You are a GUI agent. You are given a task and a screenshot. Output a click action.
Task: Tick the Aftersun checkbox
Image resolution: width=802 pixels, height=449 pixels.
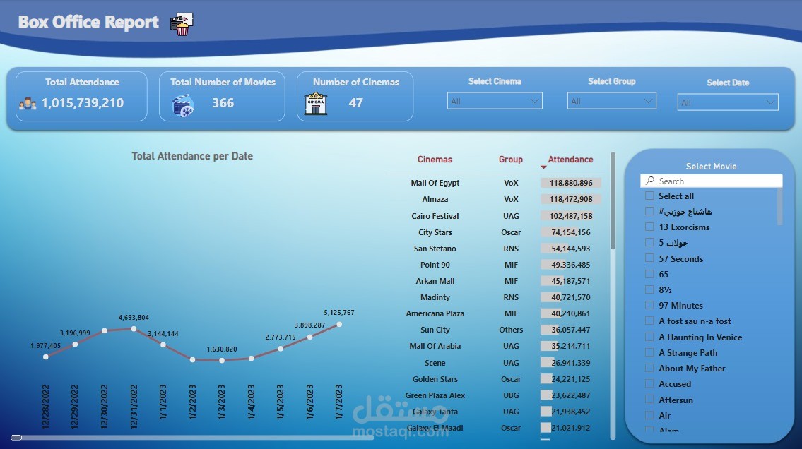pyautogui.click(x=649, y=400)
